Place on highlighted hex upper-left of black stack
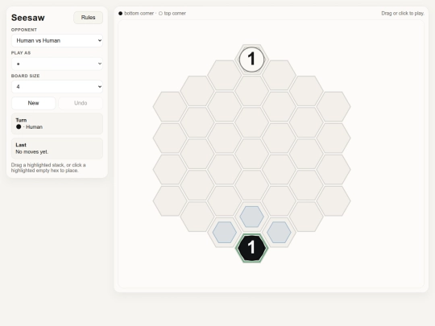Screen dimensions: 435x326 tap(225, 232)
